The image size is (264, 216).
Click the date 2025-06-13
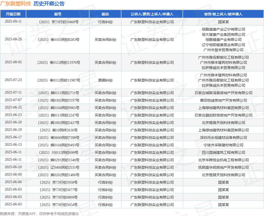[13, 145]
